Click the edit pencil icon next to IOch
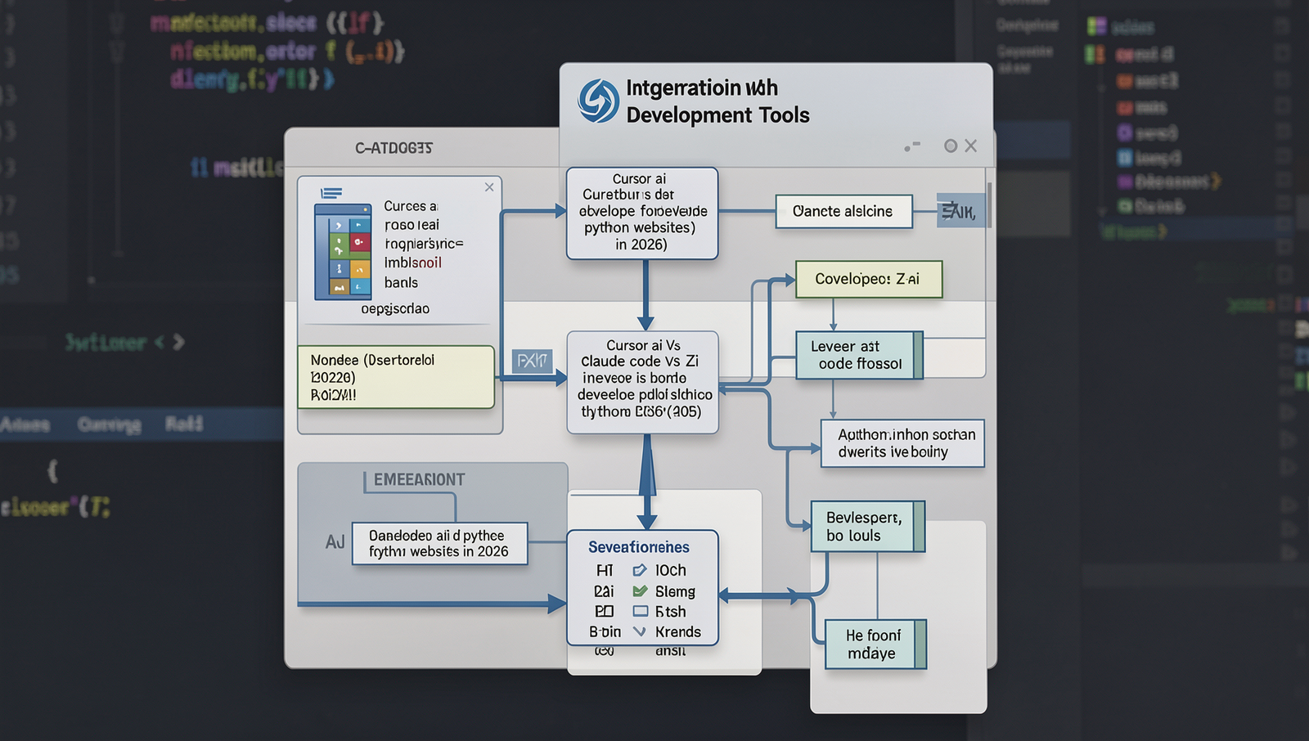This screenshot has height=741, width=1309. point(640,570)
